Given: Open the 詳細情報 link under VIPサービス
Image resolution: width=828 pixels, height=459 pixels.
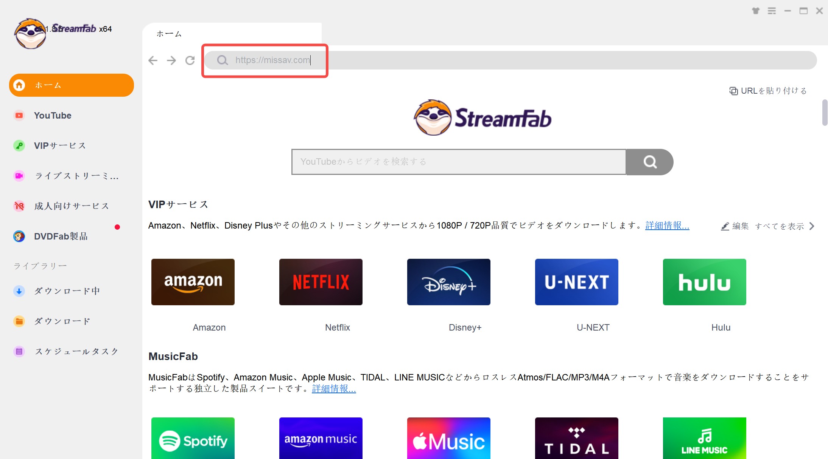Looking at the screenshot, I should [x=666, y=226].
